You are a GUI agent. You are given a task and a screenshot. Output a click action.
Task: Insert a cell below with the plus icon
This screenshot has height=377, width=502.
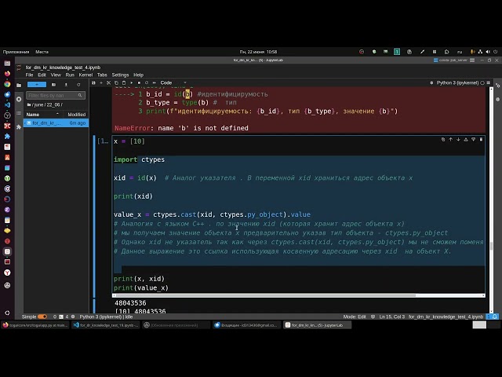tap(101, 82)
